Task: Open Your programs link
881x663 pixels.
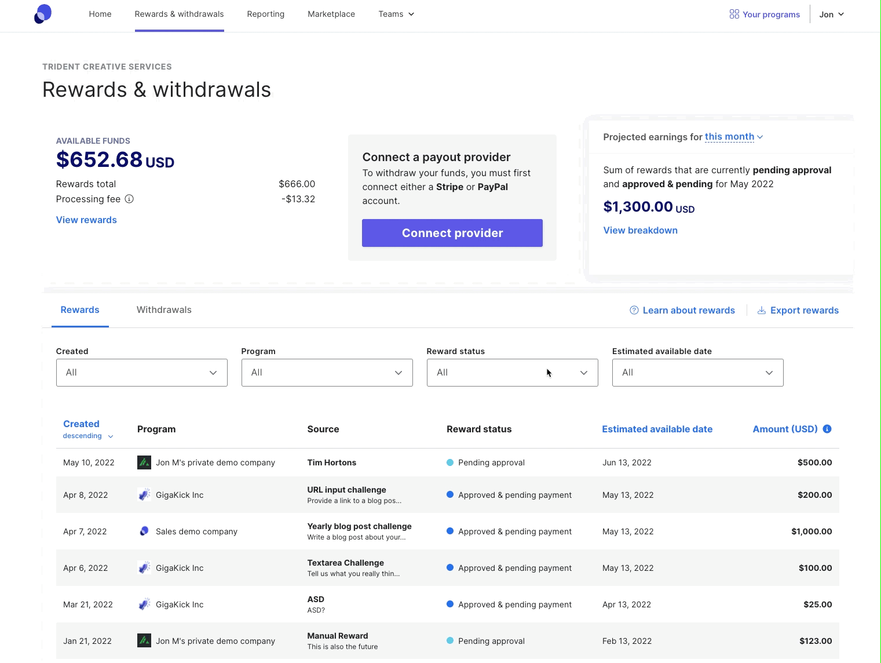Action: [x=771, y=14]
